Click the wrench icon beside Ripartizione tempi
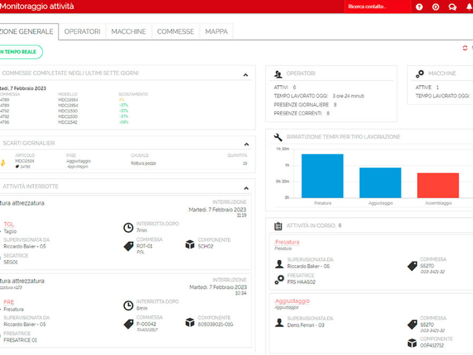 pos(278,137)
